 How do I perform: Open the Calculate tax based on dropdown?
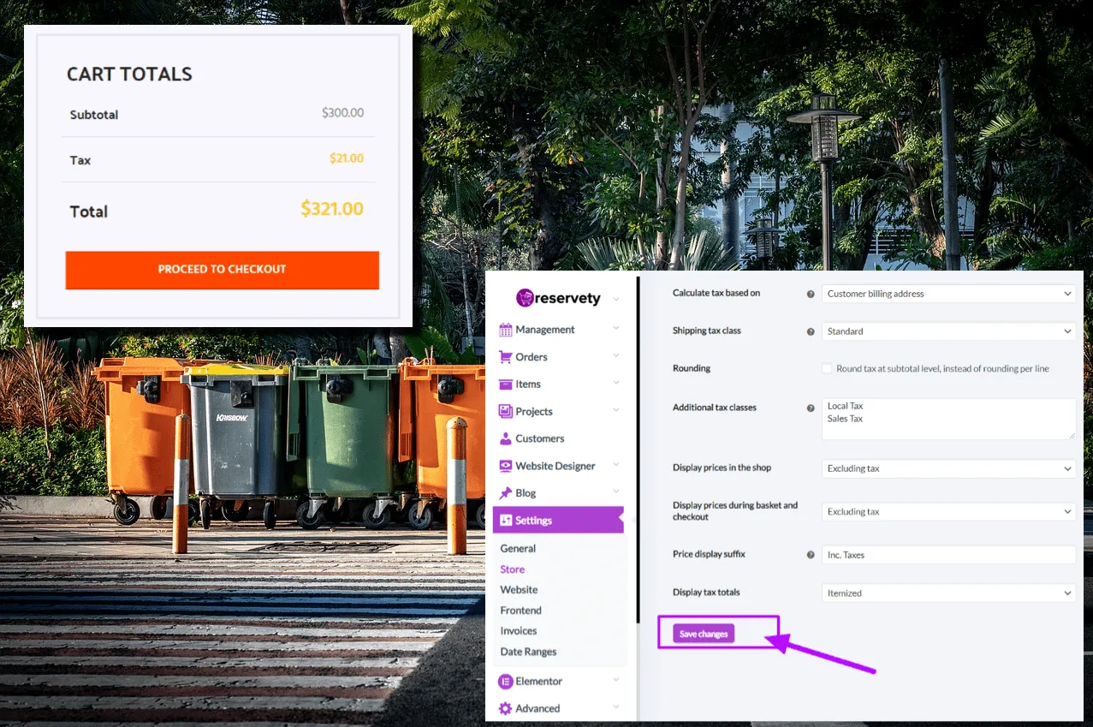coord(948,293)
